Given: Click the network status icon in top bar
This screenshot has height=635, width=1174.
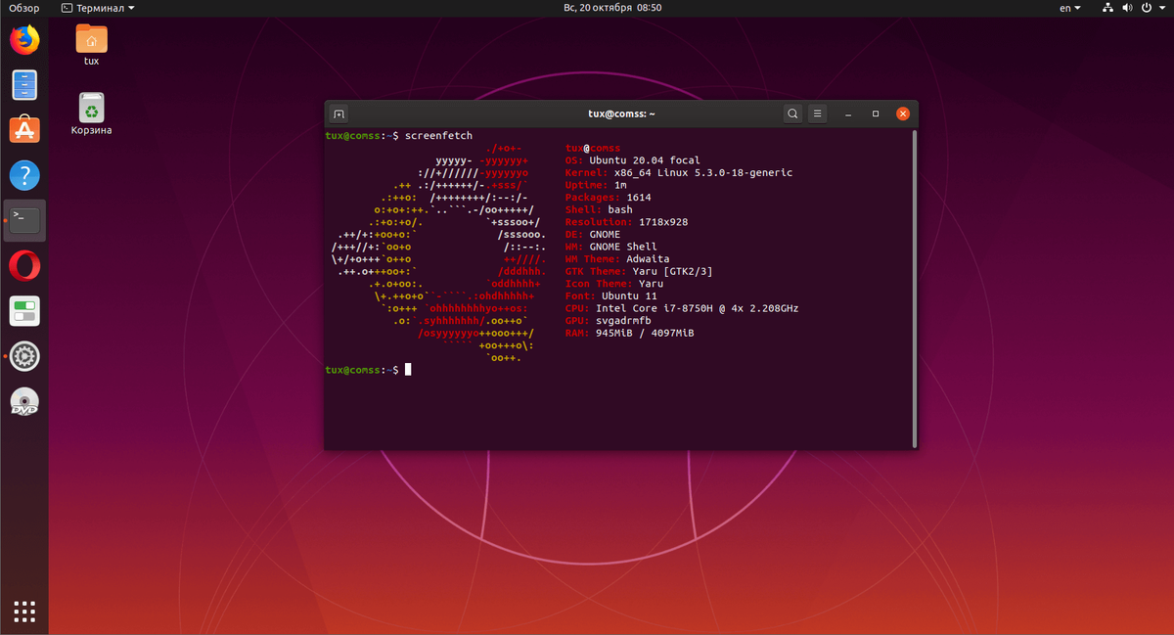Looking at the screenshot, I should coord(1106,8).
